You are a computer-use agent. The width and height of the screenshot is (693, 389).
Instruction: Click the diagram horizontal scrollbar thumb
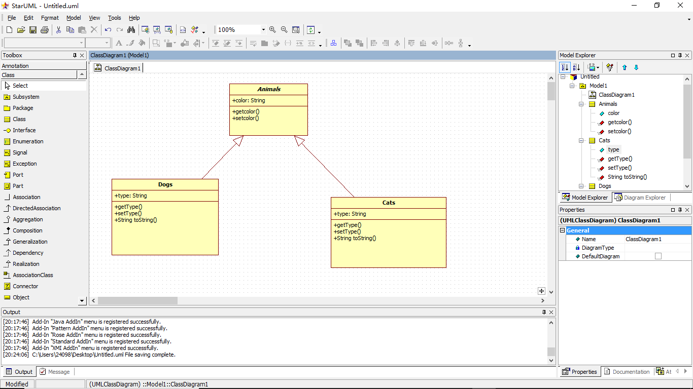pyautogui.click(x=137, y=300)
